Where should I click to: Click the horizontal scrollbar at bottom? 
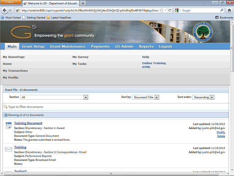point(111,174)
